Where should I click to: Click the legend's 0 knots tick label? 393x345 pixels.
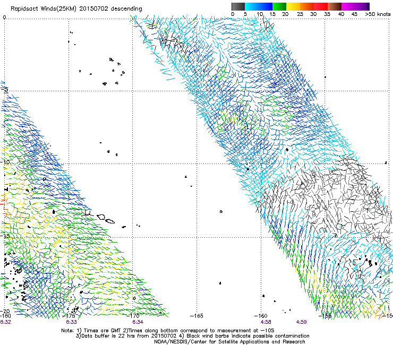(x=233, y=14)
